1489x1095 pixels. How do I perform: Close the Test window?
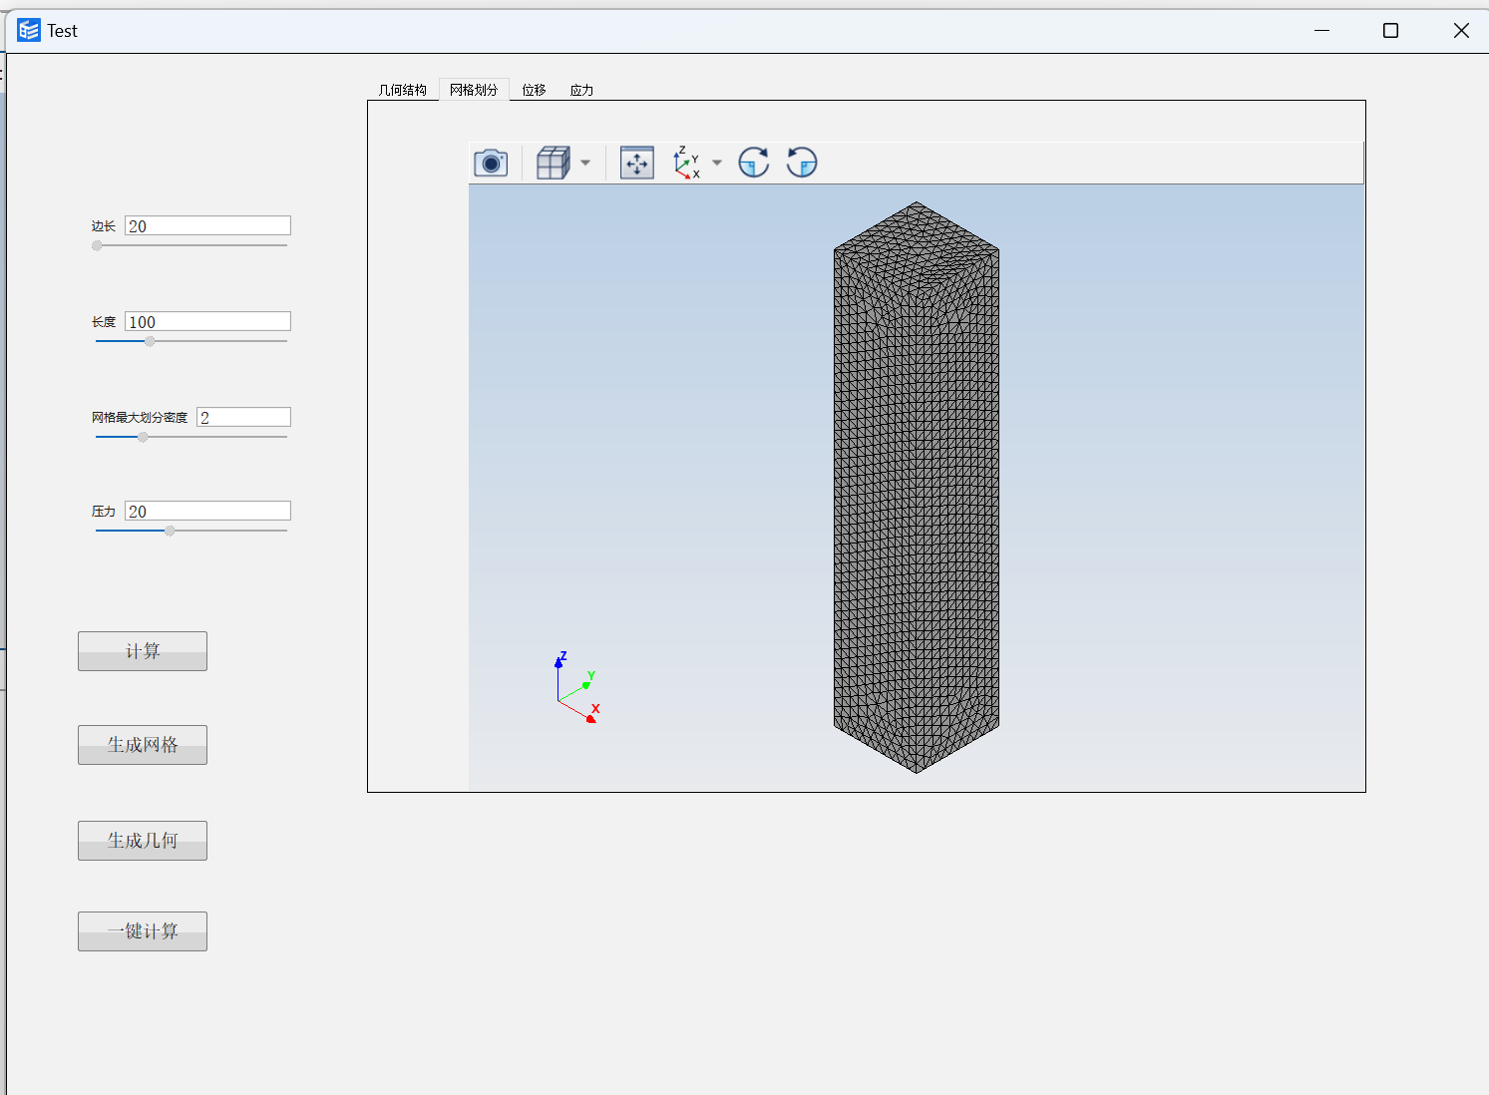click(x=1461, y=31)
